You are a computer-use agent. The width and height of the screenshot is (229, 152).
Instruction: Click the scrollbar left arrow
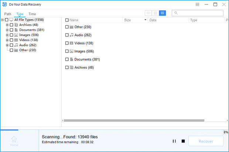pos(63,120)
